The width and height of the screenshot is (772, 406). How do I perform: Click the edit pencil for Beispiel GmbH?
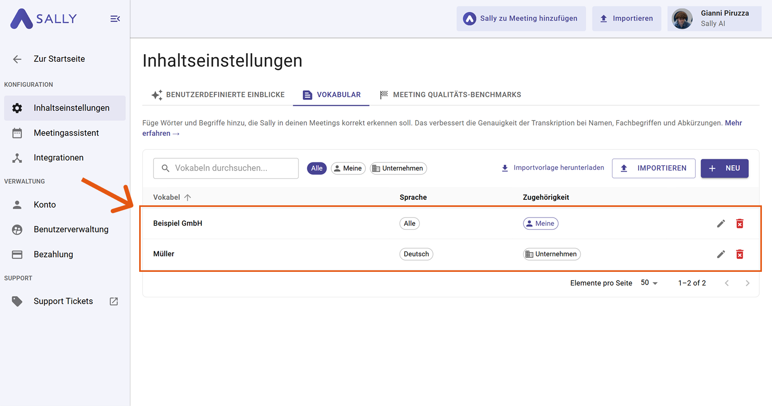point(721,224)
